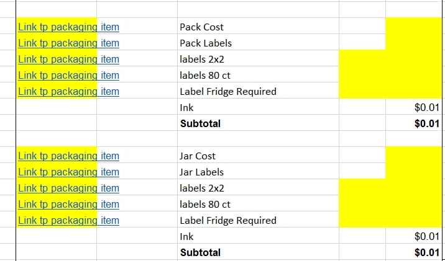Select the Jar Cost label cell

[258, 155]
